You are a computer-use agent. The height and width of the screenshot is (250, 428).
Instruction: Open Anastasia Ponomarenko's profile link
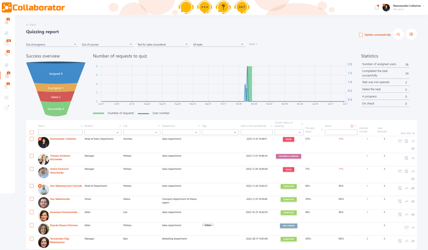(x=64, y=212)
